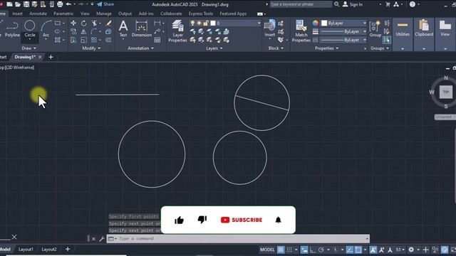Open the annotation scale 1:1 dropdown

(x=400, y=250)
